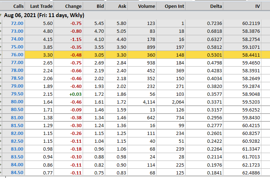Select the 0.3371 delta value
Image resolution: width=270 pixels, height=178 pixels.
point(215,102)
